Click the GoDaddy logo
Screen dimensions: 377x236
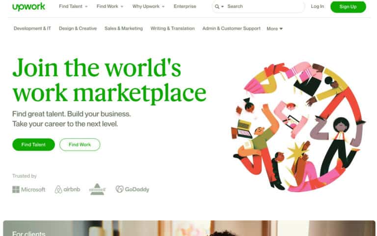pyautogui.click(x=133, y=189)
